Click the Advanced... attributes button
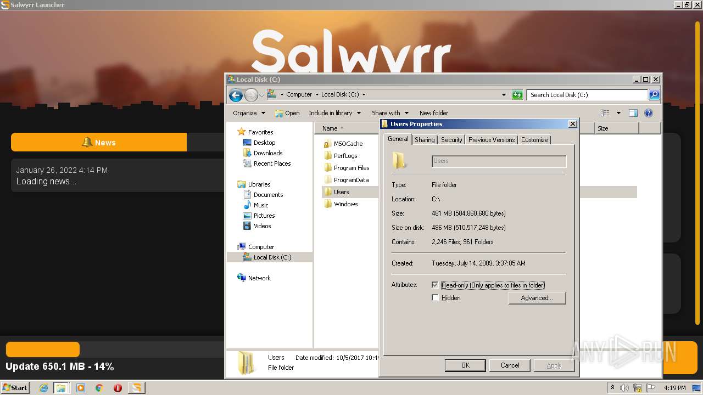This screenshot has height=395, width=703. pos(537,298)
